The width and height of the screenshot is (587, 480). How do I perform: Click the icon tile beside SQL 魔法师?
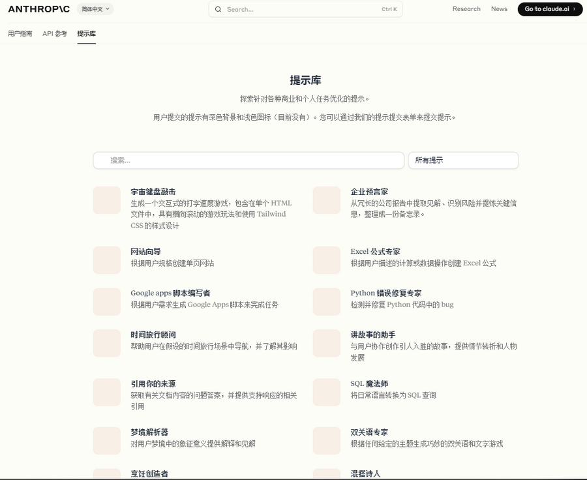click(327, 393)
